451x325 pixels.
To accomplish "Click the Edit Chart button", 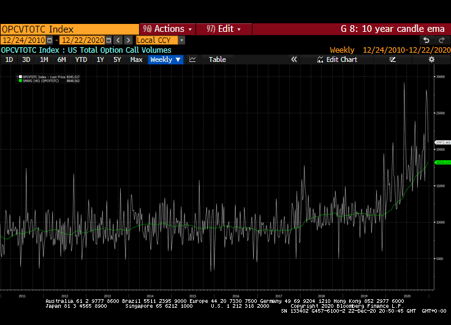I will coord(338,59).
